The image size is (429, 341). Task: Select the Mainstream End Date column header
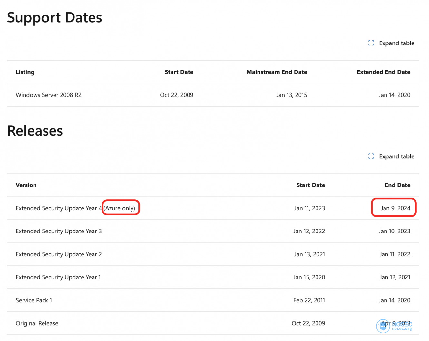tap(277, 72)
